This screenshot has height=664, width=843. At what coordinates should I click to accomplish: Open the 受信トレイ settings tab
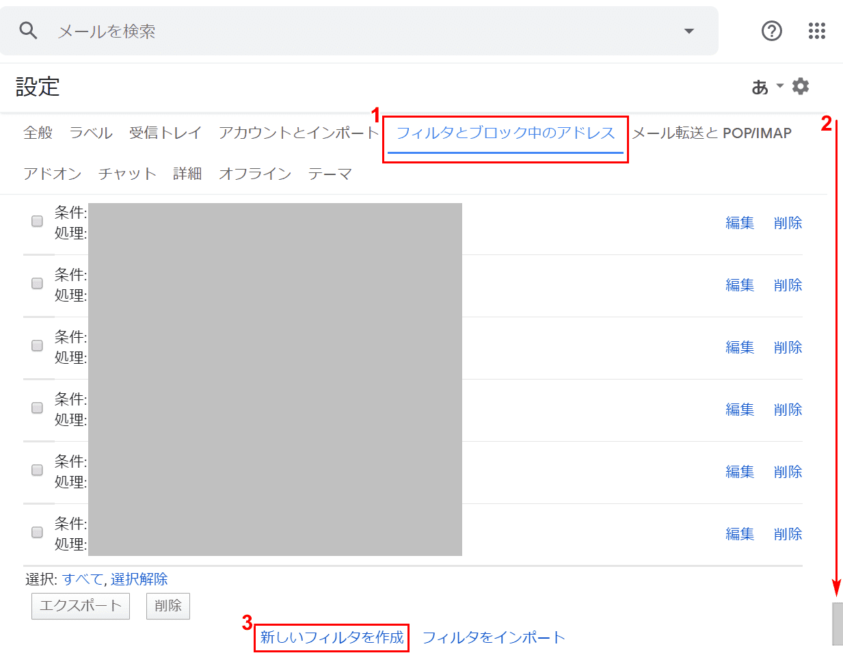click(165, 133)
